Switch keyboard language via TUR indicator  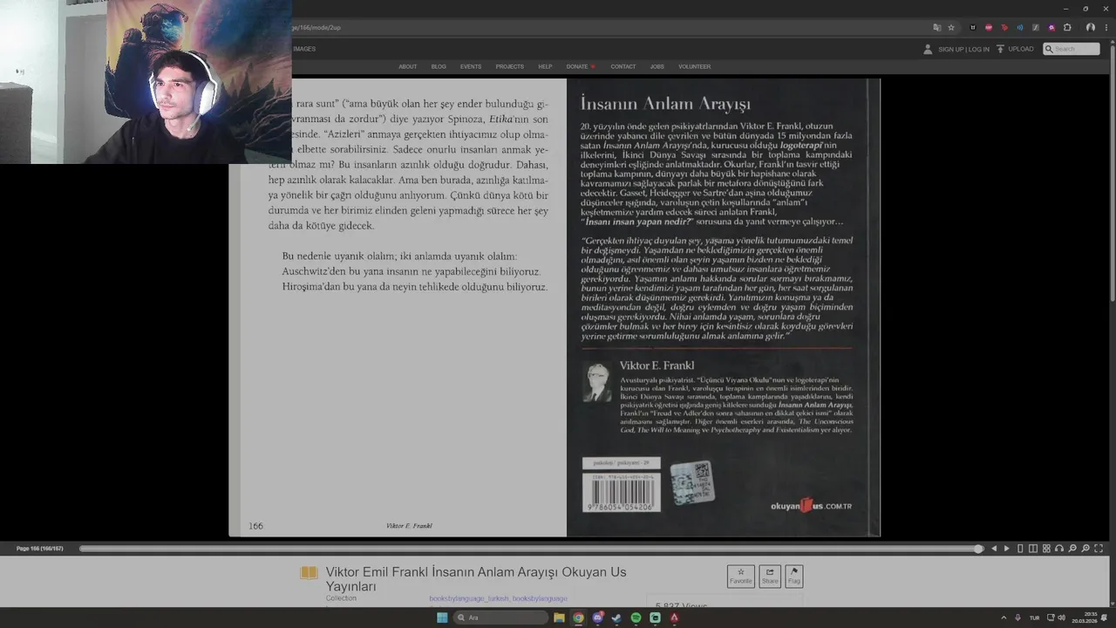click(1035, 618)
